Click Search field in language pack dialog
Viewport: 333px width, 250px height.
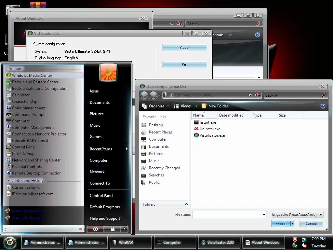coord(293,95)
